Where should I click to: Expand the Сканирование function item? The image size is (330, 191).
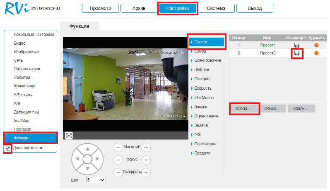(x=207, y=60)
